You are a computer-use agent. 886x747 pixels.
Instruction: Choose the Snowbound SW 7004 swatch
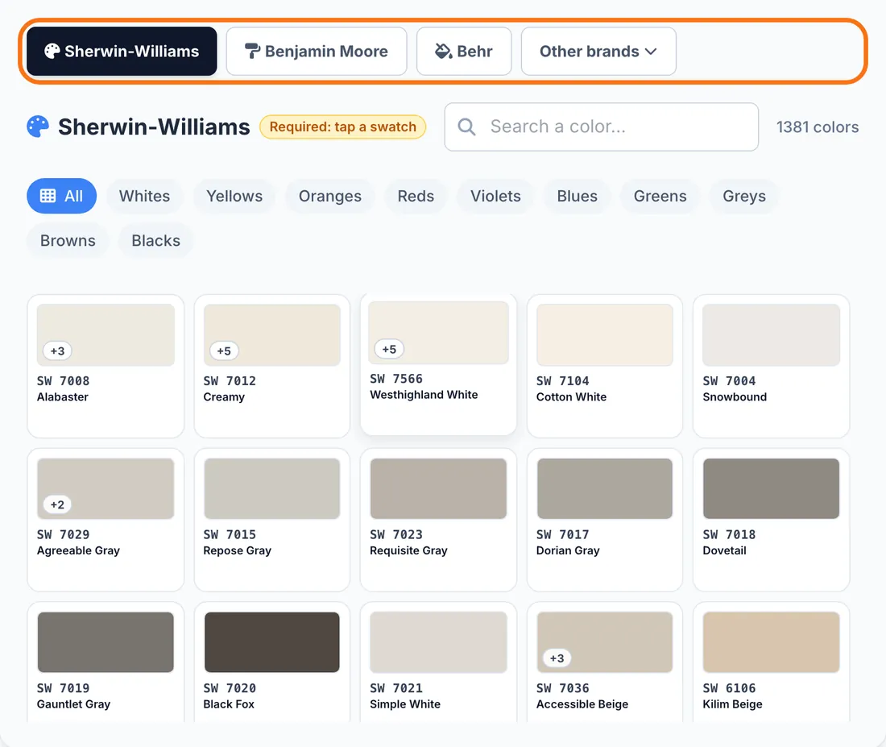coord(772,334)
